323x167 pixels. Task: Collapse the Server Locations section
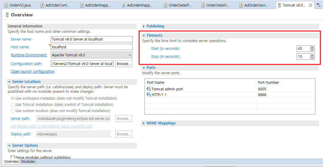[10, 82]
